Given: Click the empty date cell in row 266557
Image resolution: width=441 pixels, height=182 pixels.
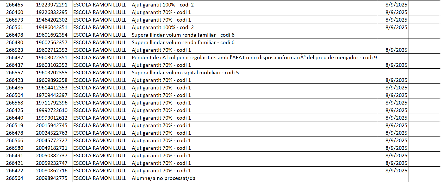Looking at the screenshot, I should click(393, 73).
